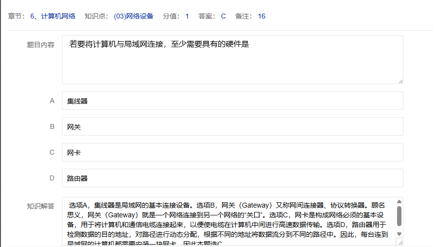The height and width of the screenshot is (247, 440).
Task: Click the score value 1
Action: [x=187, y=16]
